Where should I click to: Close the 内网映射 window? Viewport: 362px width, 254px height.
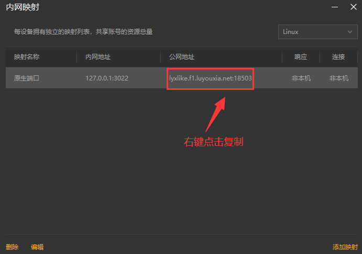(x=354, y=7)
